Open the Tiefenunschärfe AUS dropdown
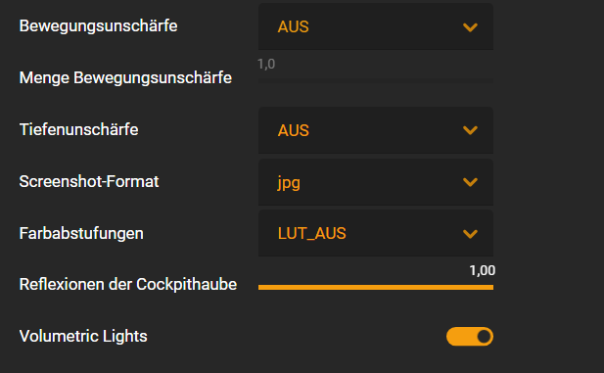Screen dimensions: 604x373 click(x=376, y=130)
